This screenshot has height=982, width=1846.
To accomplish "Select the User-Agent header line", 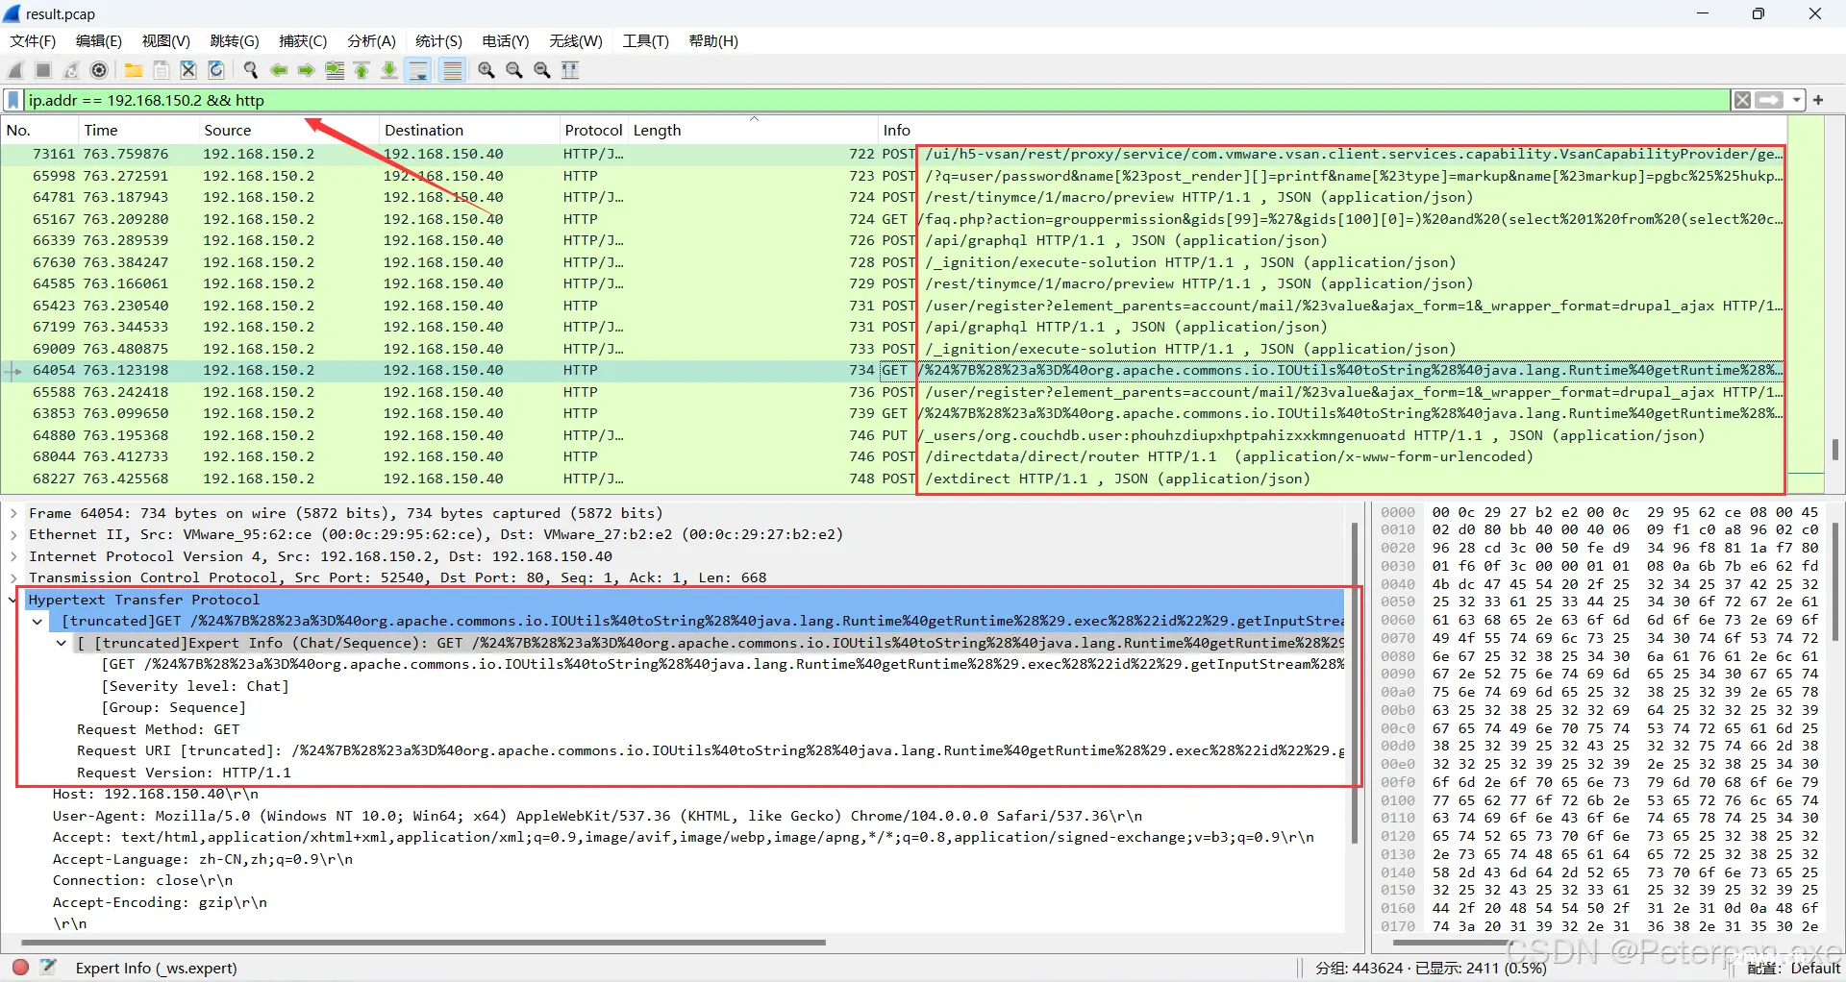I will click(x=597, y=816).
